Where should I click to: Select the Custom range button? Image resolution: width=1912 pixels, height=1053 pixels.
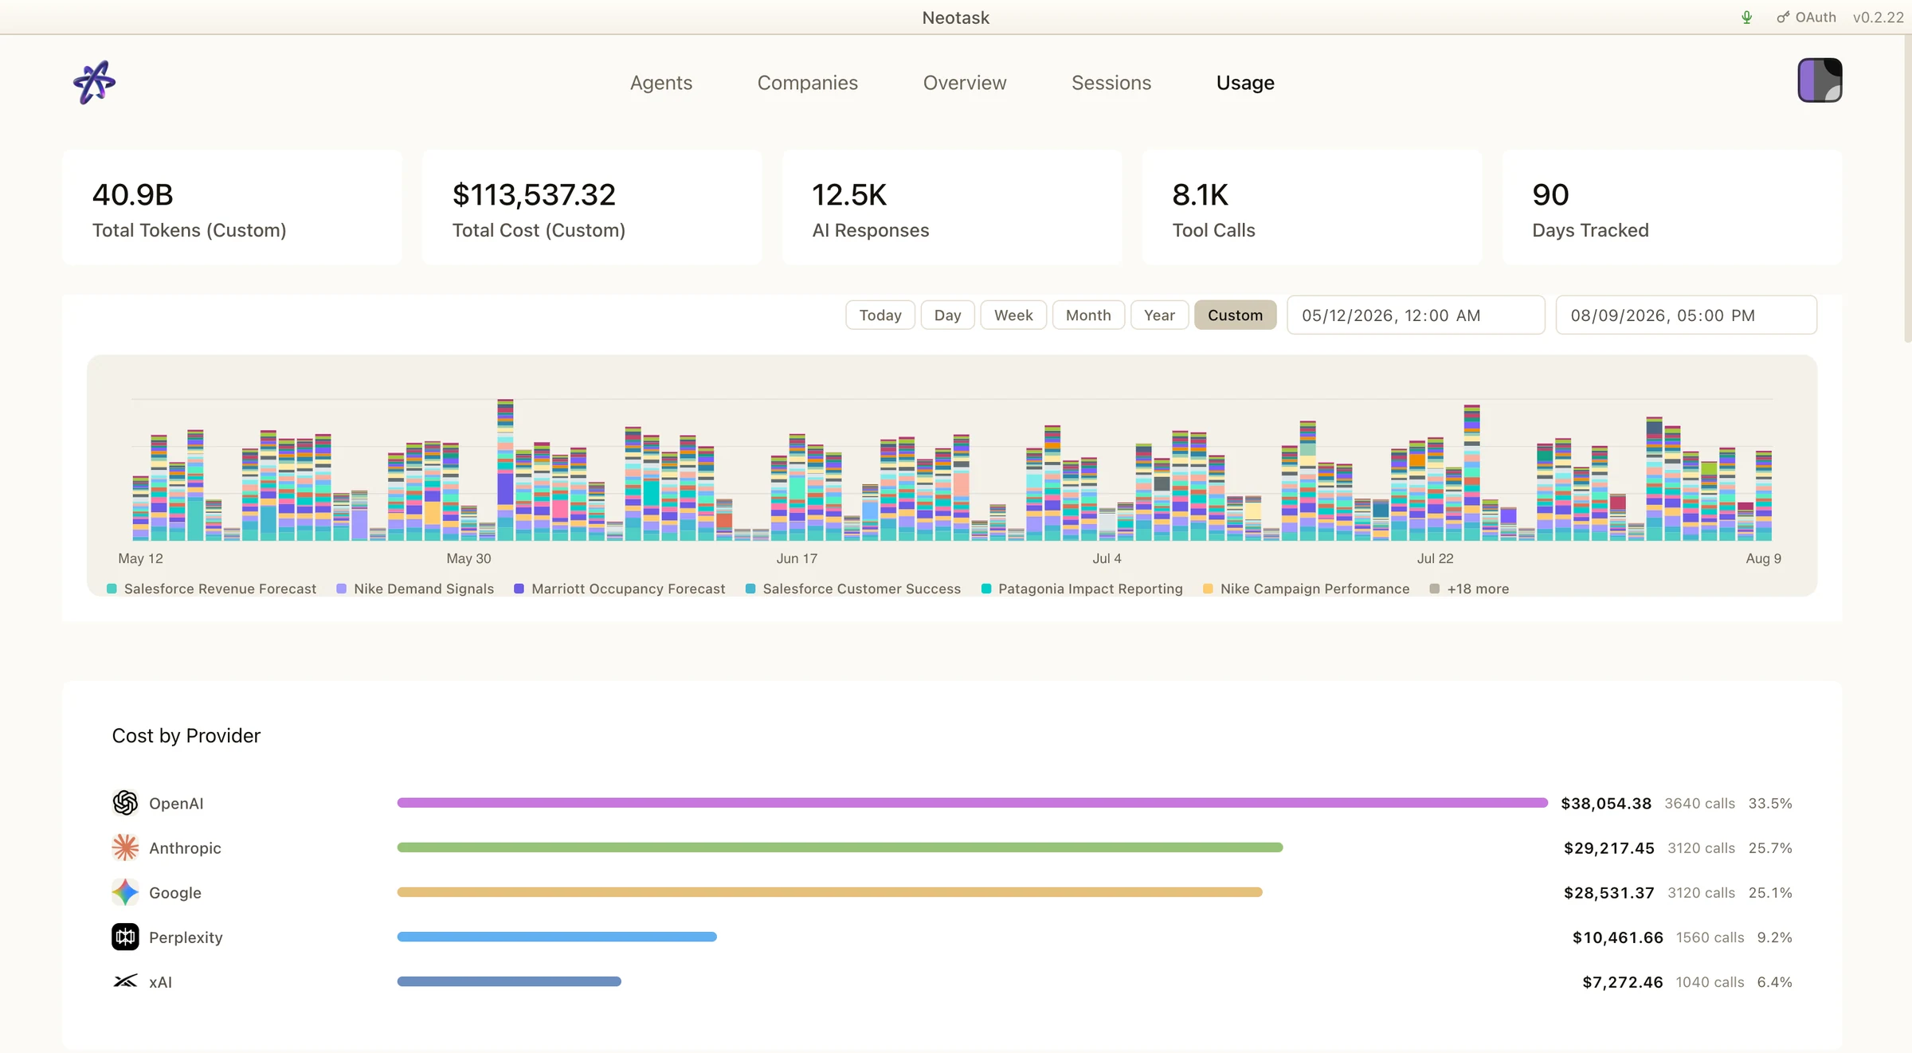1235,315
